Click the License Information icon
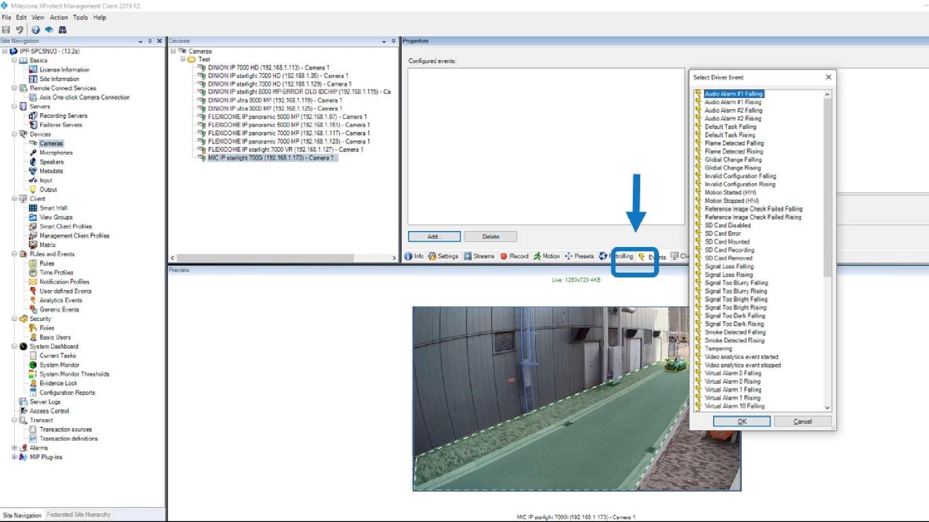The width and height of the screenshot is (929, 522). pos(33,70)
